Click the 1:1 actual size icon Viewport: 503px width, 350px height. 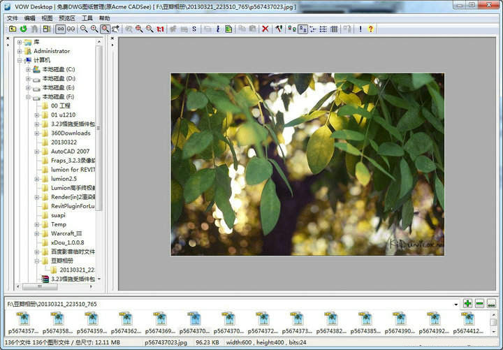pos(160,29)
